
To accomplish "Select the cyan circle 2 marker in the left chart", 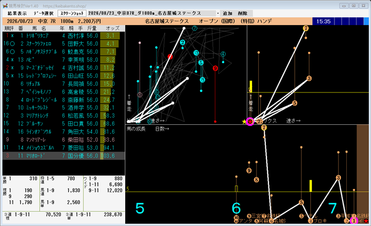I will [182, 43].
